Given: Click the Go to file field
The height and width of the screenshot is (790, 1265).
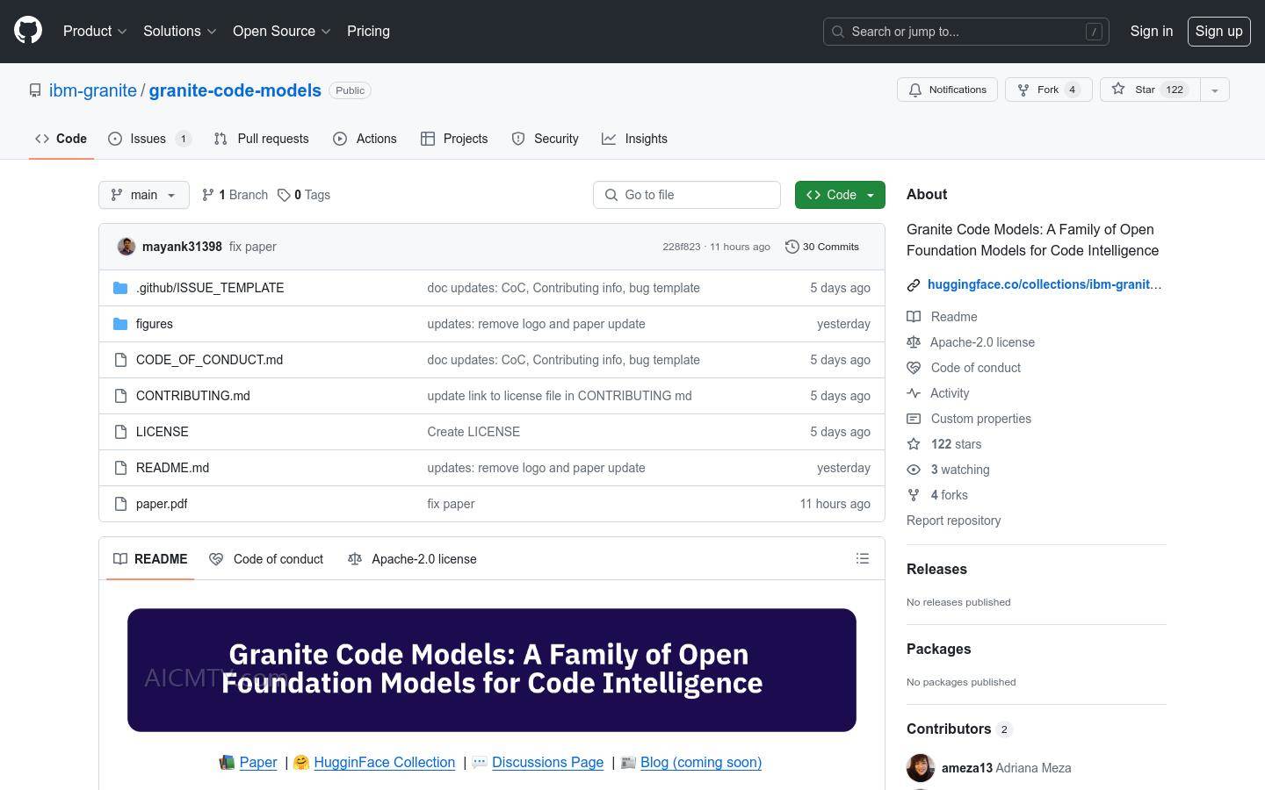Looking at the screenshot, I should click(687, 194).
